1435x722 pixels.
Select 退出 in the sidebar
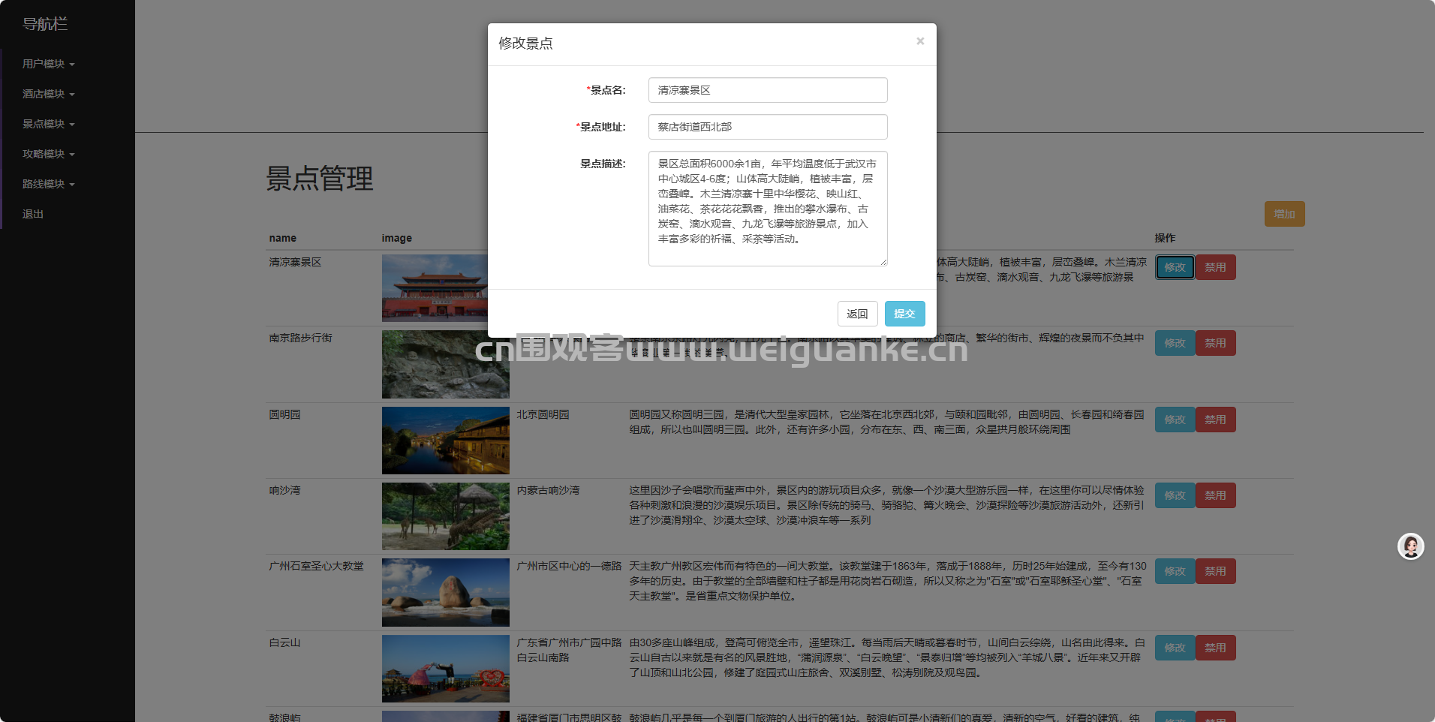pyautogui.click(x=33, y=214)
